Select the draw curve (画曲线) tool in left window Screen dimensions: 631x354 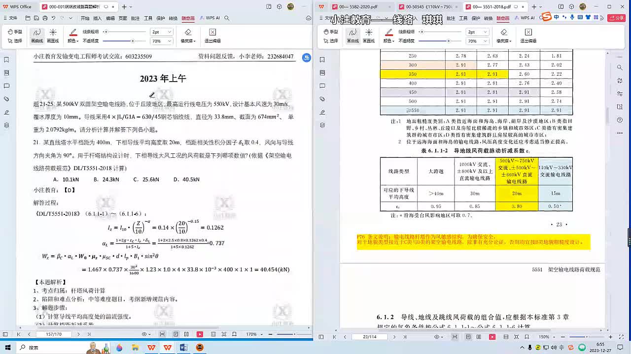(37, 35)
